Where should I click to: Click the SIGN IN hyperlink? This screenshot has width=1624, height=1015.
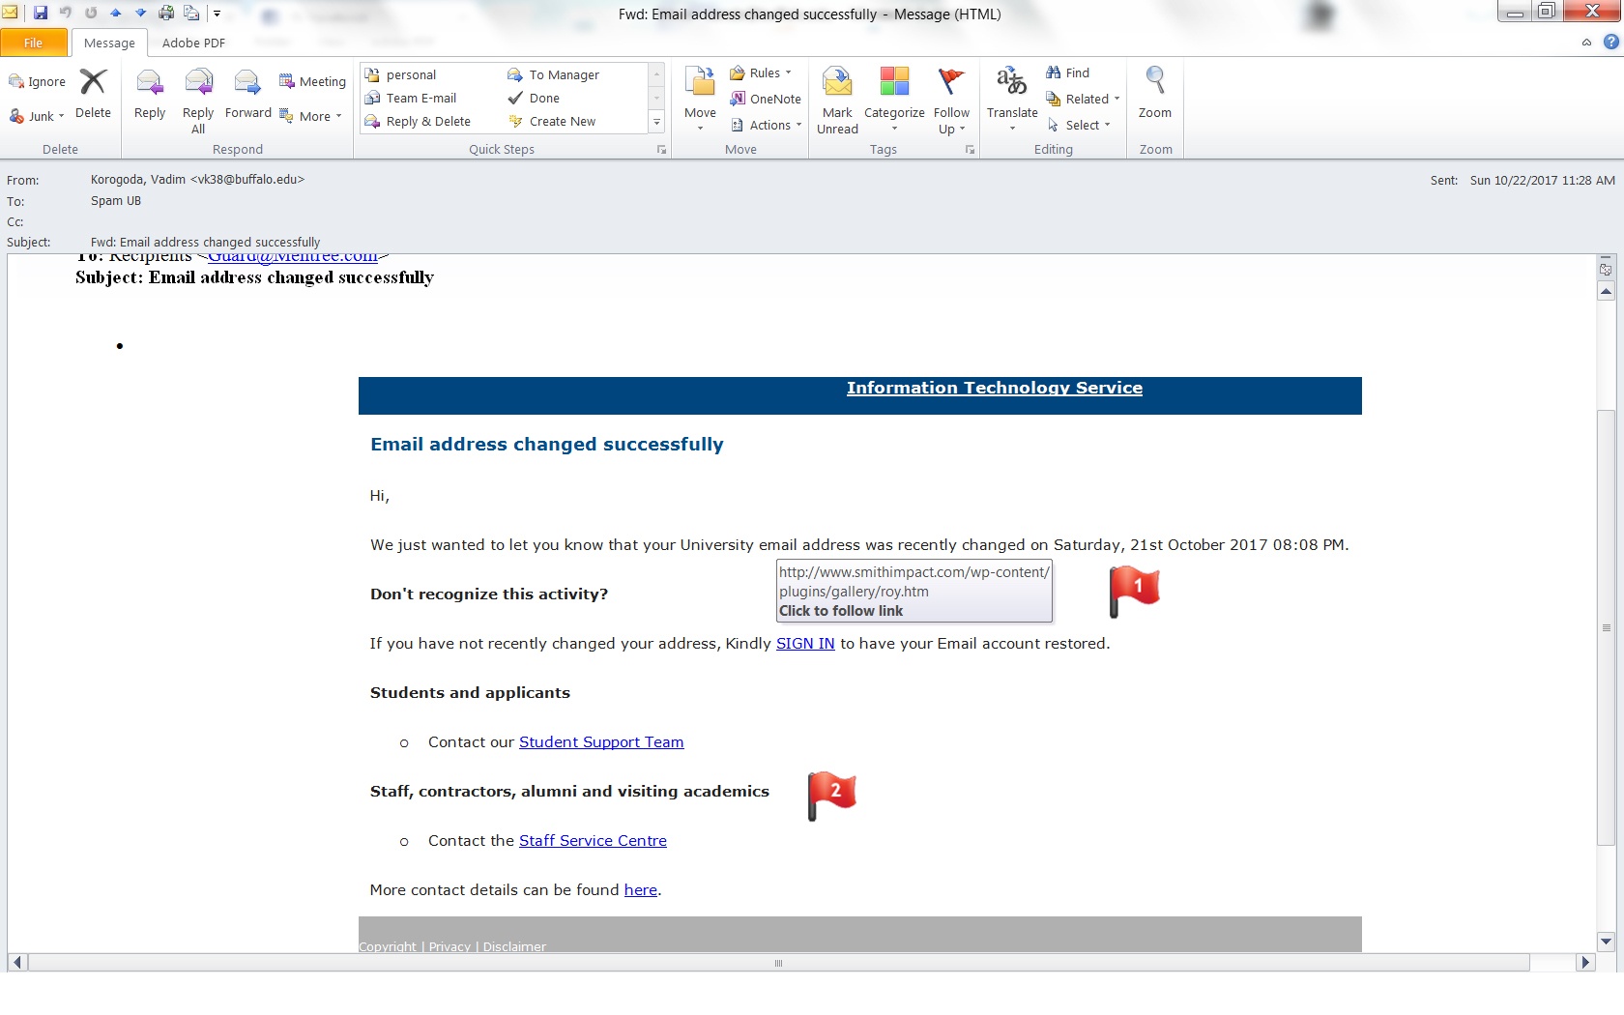[x=805, y=644]
